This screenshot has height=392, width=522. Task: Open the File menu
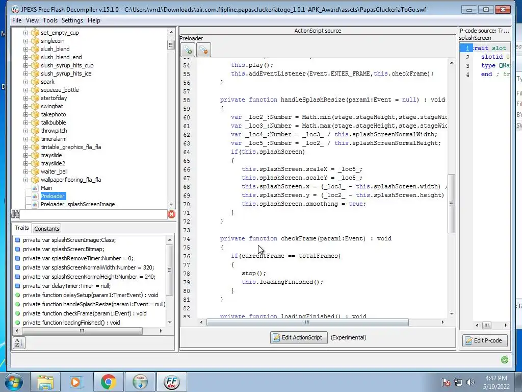pyautogui.click(x=17, y=20)
